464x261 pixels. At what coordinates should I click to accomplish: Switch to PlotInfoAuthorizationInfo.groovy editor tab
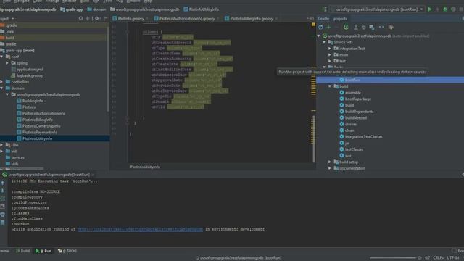[187, 18]
